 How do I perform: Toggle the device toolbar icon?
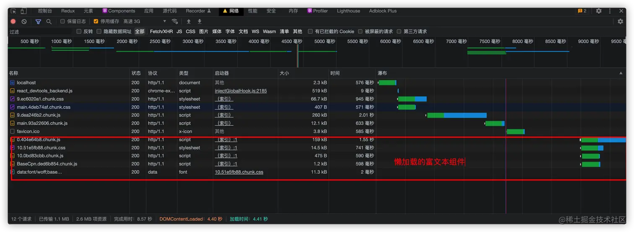click(23, 11)
